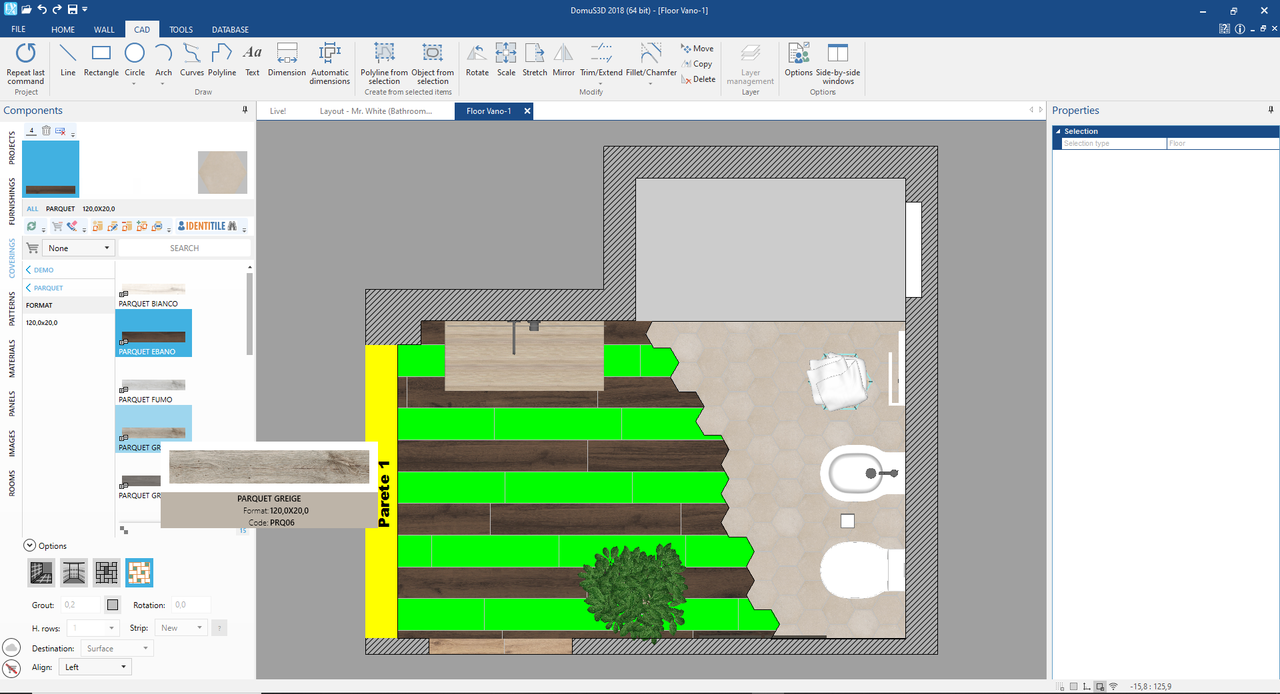This screenshot has width=1280, height=694.
Task: Choose the Circle draw tool
Action: tap(135, 60)
